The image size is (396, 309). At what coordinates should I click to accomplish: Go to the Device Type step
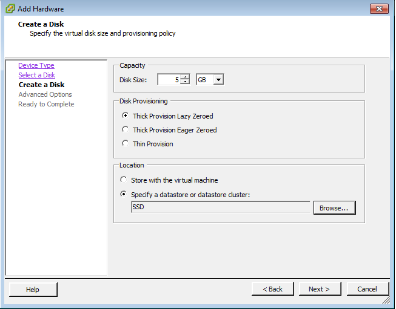36,65
